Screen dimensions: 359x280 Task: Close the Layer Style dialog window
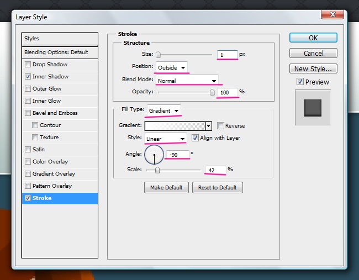(x=332, y=15)
